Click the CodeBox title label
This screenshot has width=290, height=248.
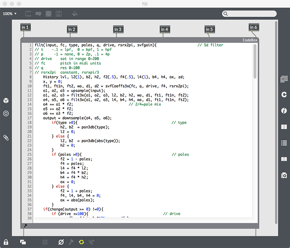pos(250,40)
